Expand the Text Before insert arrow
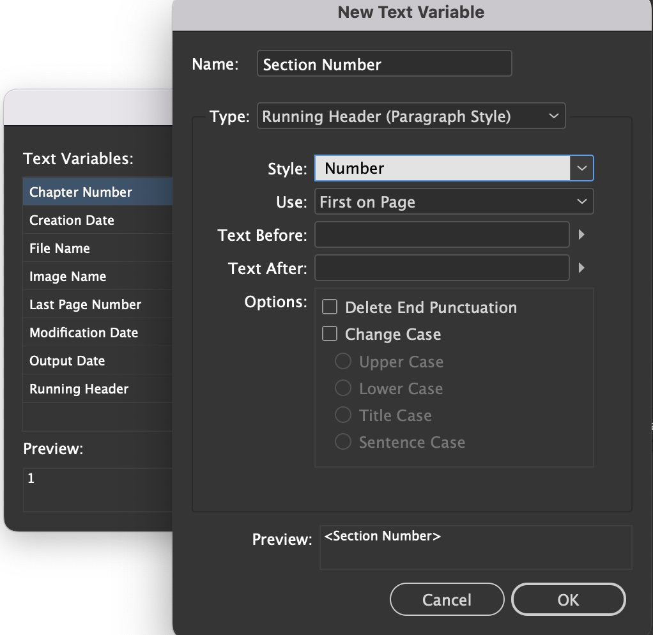Image resolution: width=653 pixels, height=635 pixels. pyautogui.click(x=581, y=234)
